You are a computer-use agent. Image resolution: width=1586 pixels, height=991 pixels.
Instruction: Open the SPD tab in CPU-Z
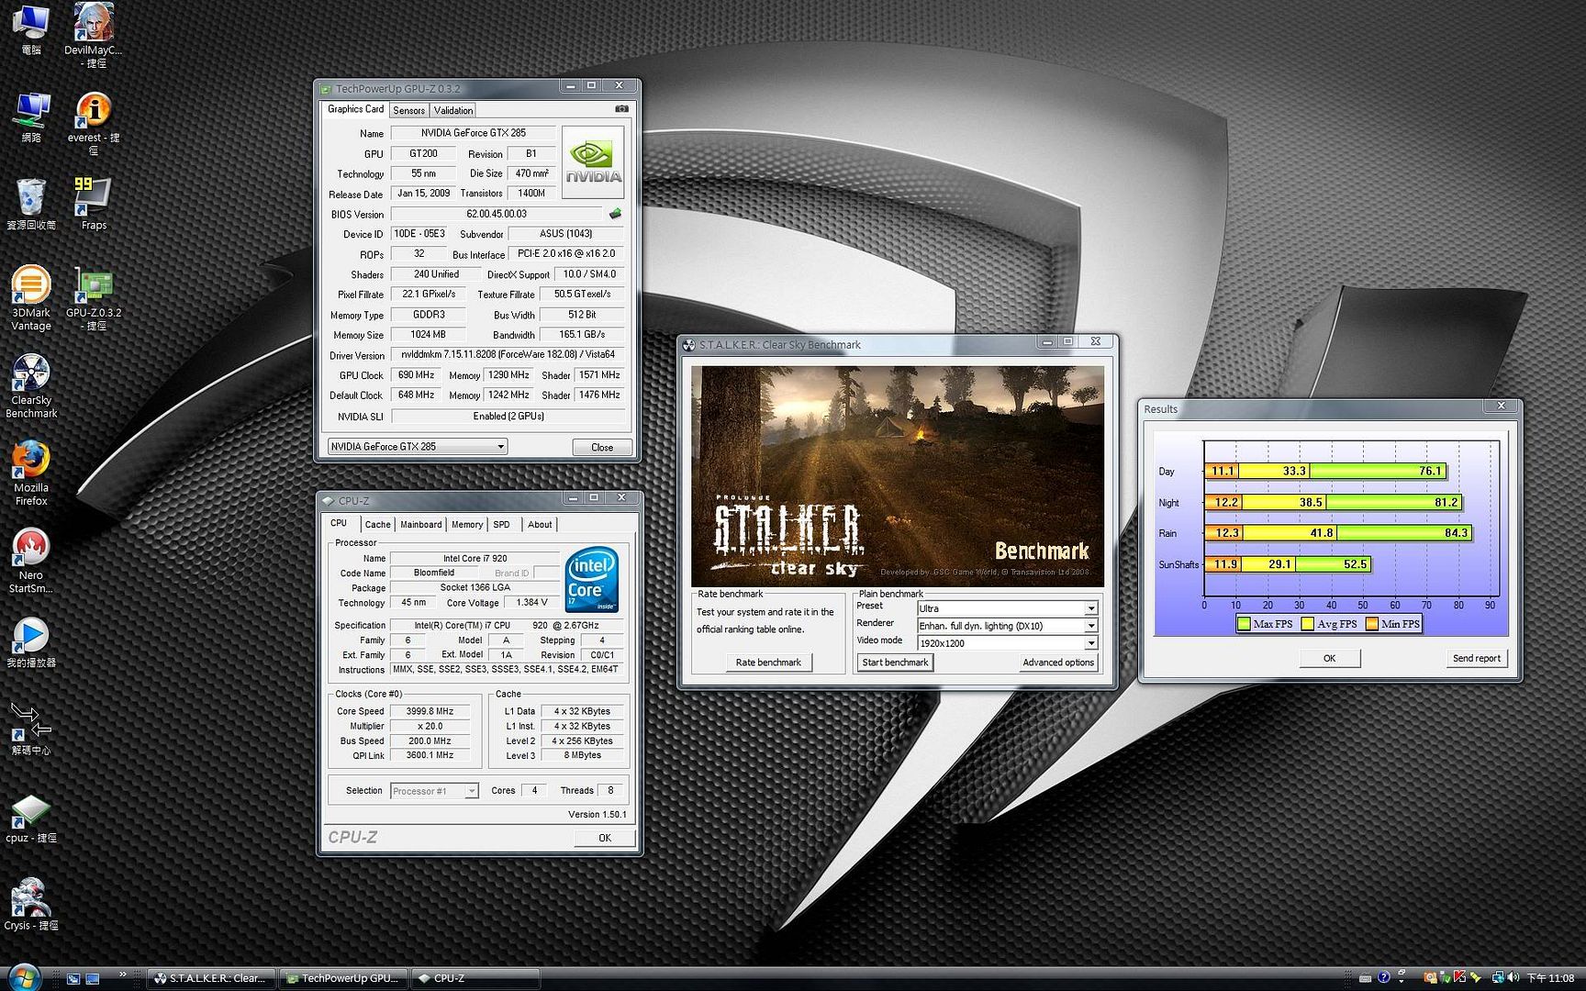(x=501, y=525)
